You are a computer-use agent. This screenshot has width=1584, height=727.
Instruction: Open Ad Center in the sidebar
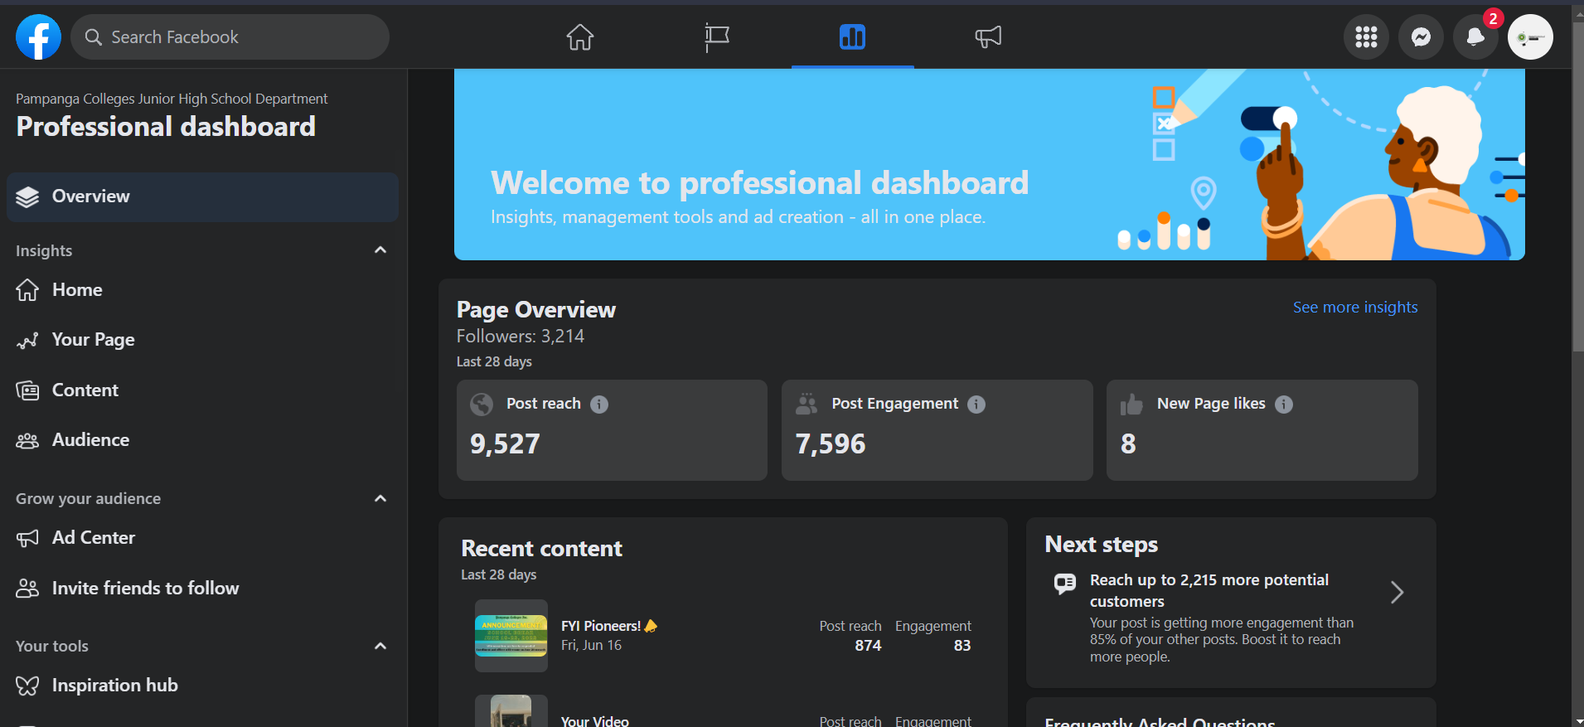point(202,538)
